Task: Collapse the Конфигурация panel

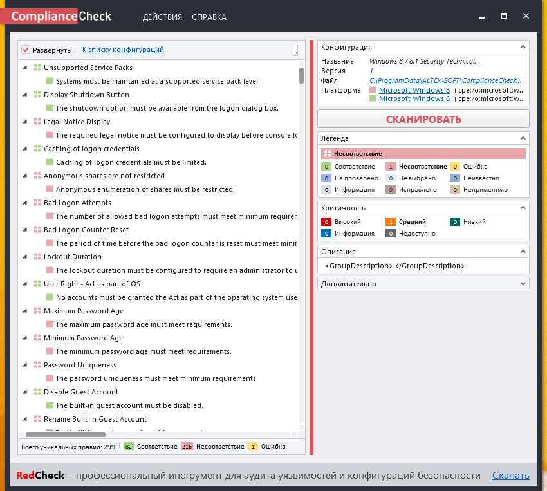Action: (x=523, y=47)
